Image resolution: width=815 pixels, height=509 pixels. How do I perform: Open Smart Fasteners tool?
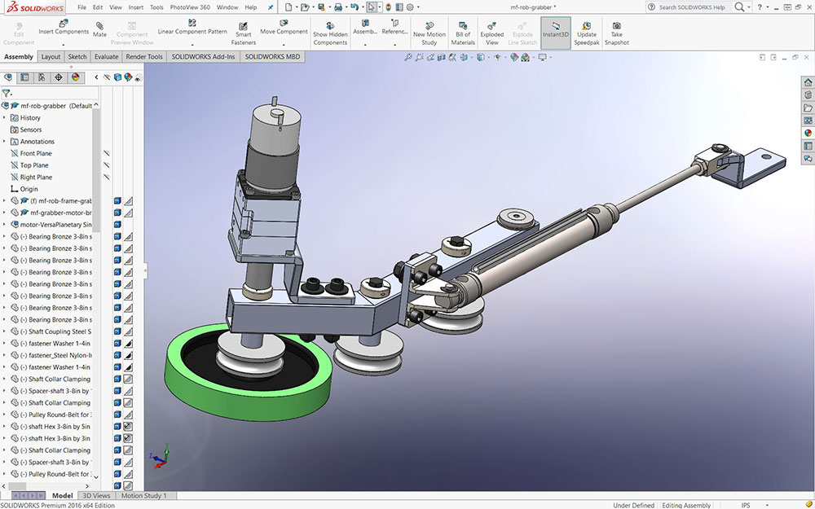[243, 29]
